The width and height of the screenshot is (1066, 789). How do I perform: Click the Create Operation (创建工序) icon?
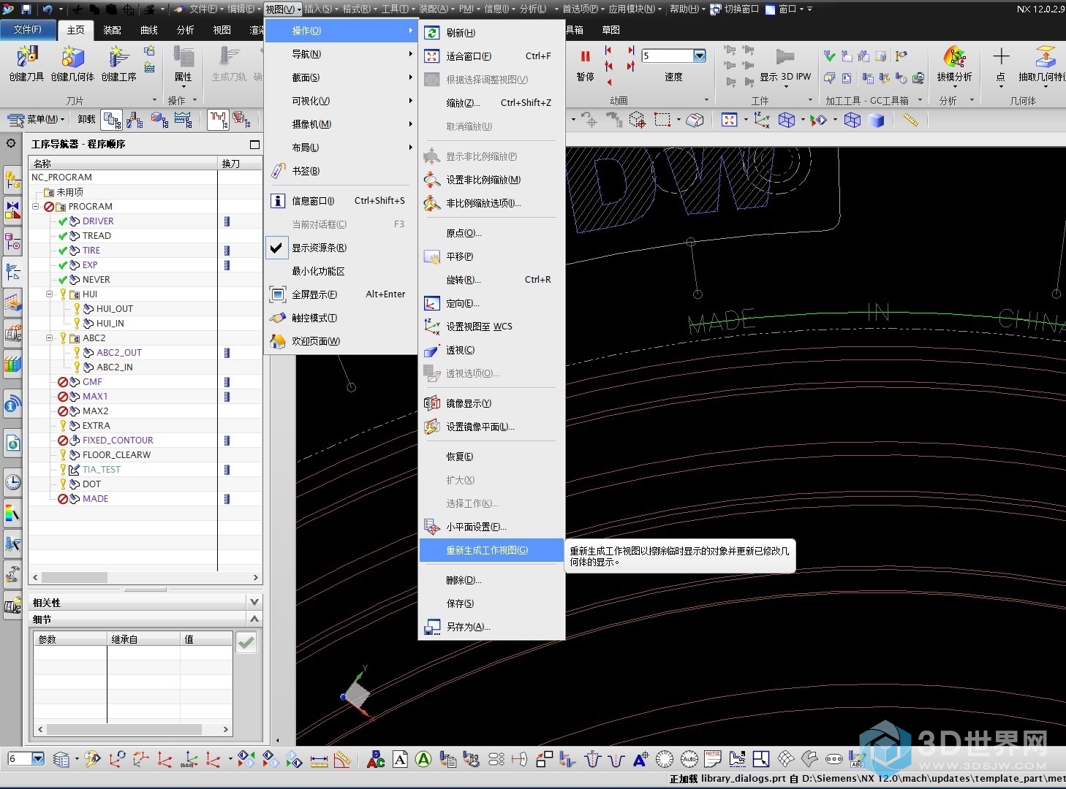click(x=118, y=57)
